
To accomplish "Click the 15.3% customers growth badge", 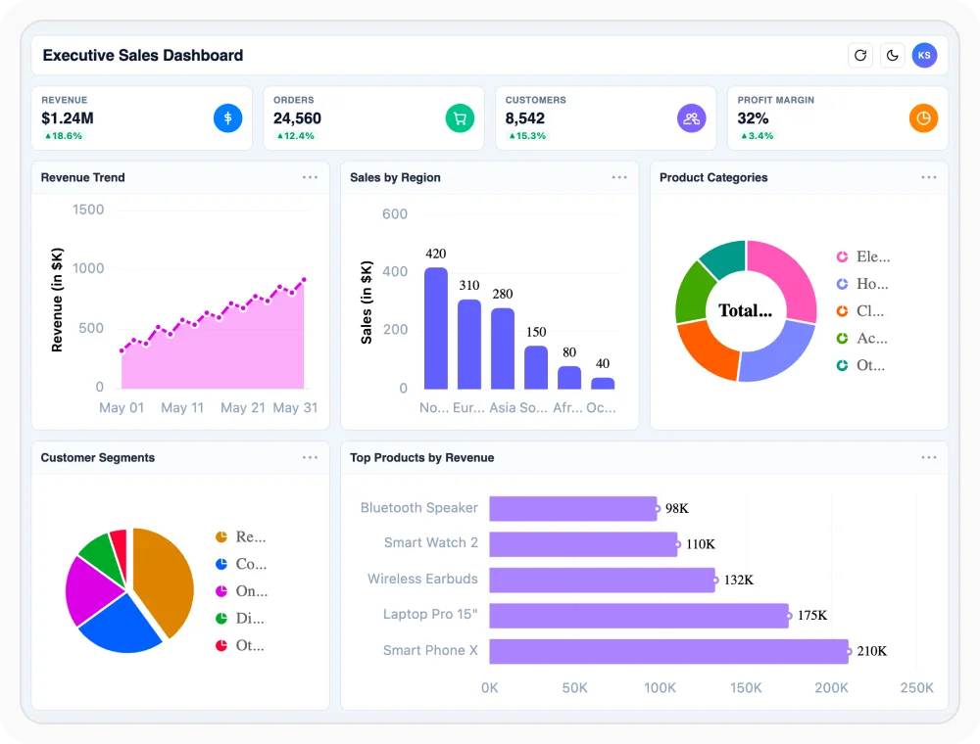I will coord(527,135).
